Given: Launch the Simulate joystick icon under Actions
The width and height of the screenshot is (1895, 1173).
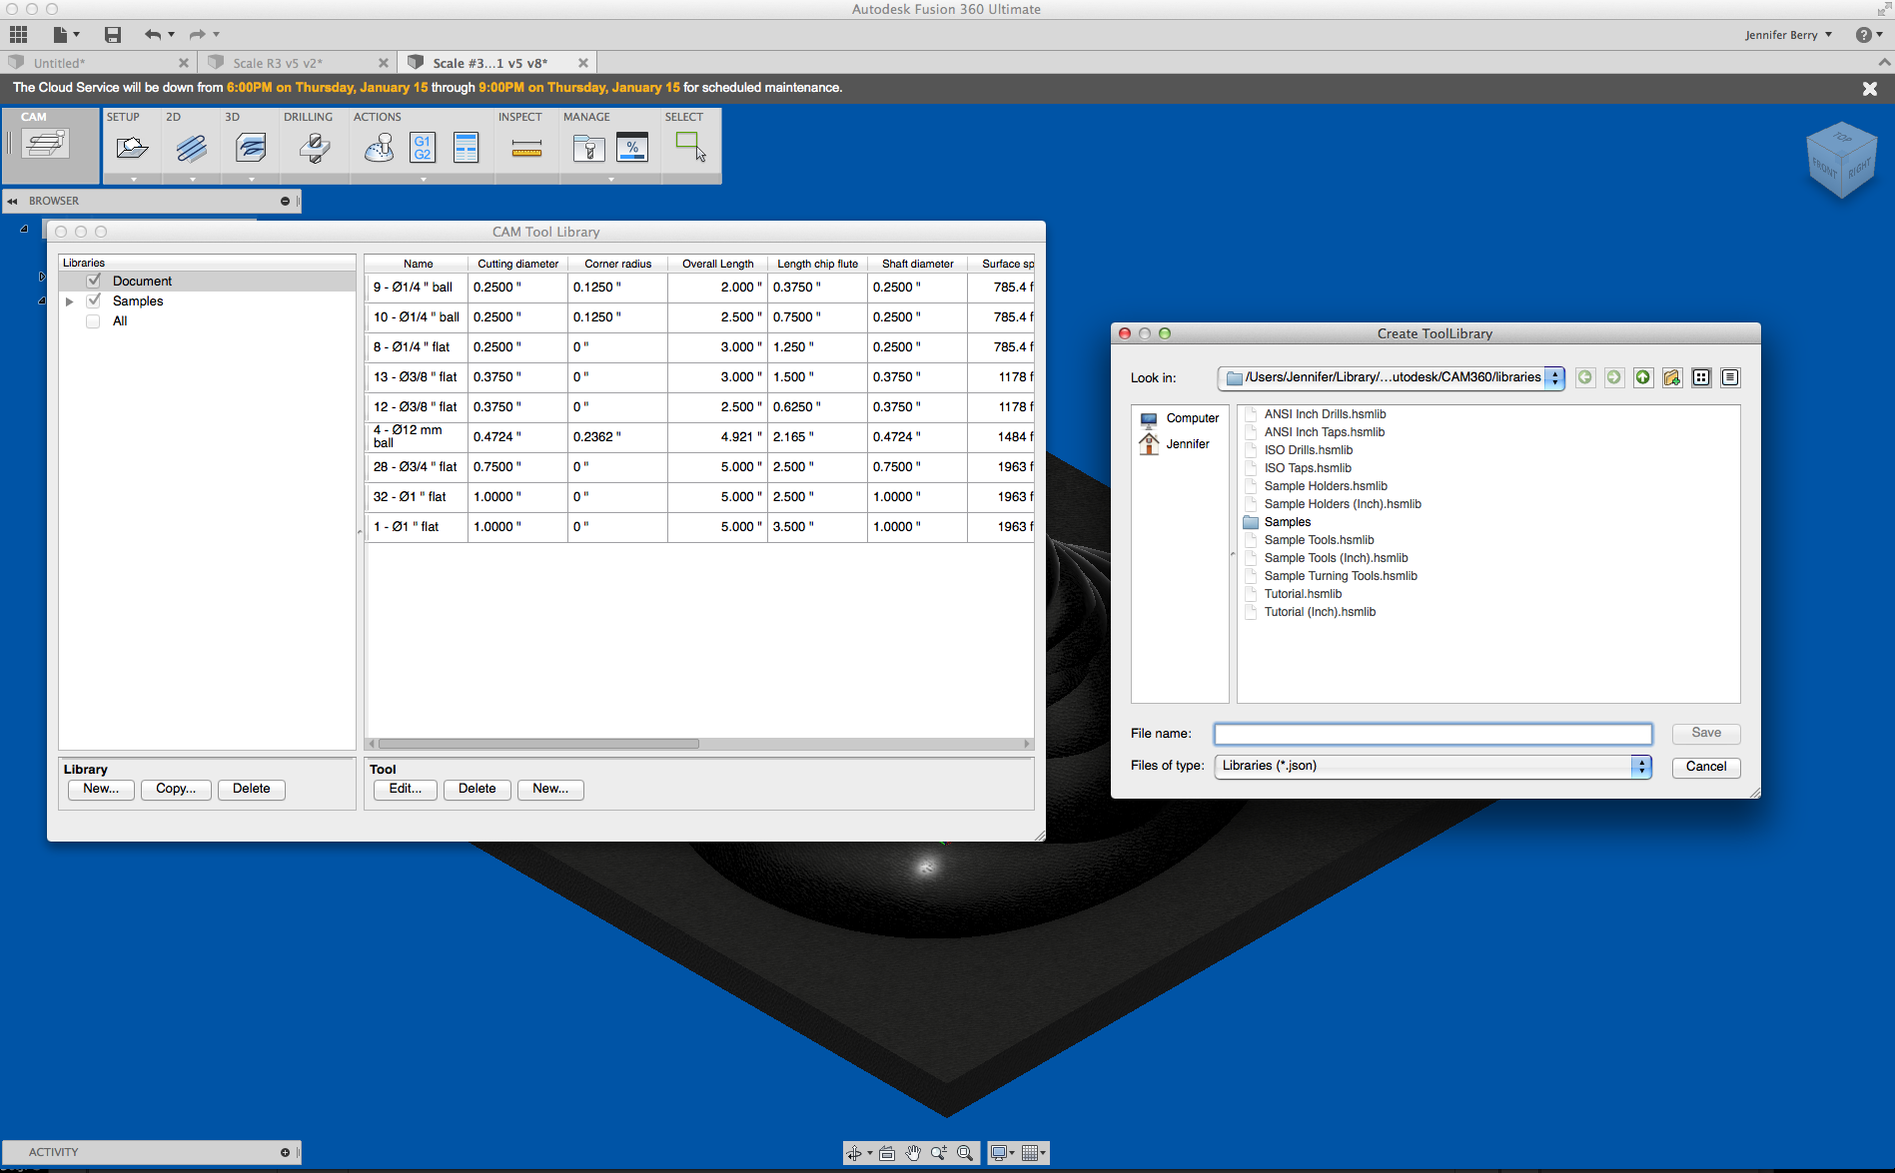Looking at the screenshot, I should point(378,148).
